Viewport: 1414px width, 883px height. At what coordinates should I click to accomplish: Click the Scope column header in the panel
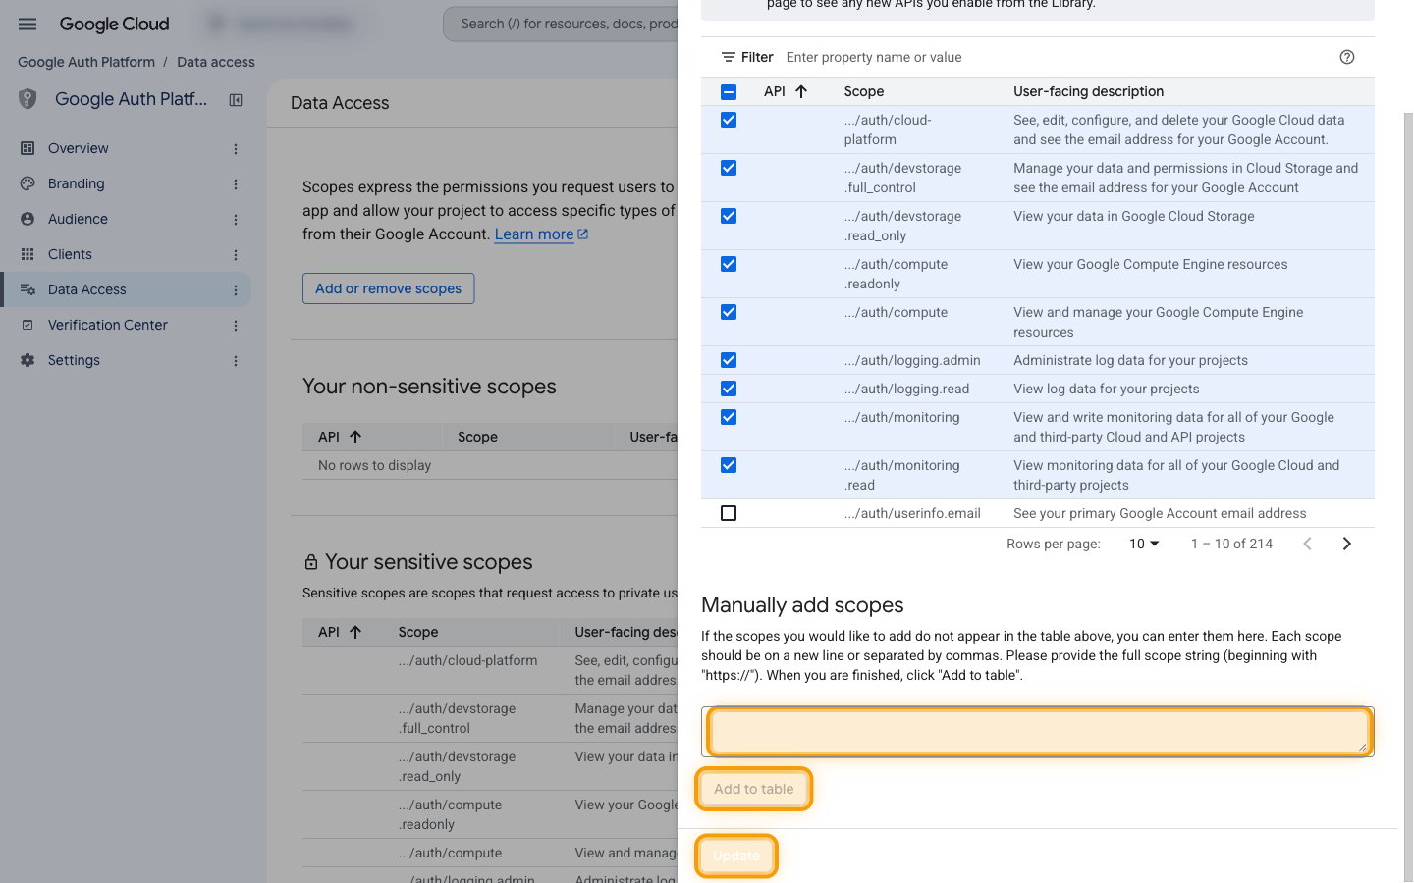[x=864, y=91]
